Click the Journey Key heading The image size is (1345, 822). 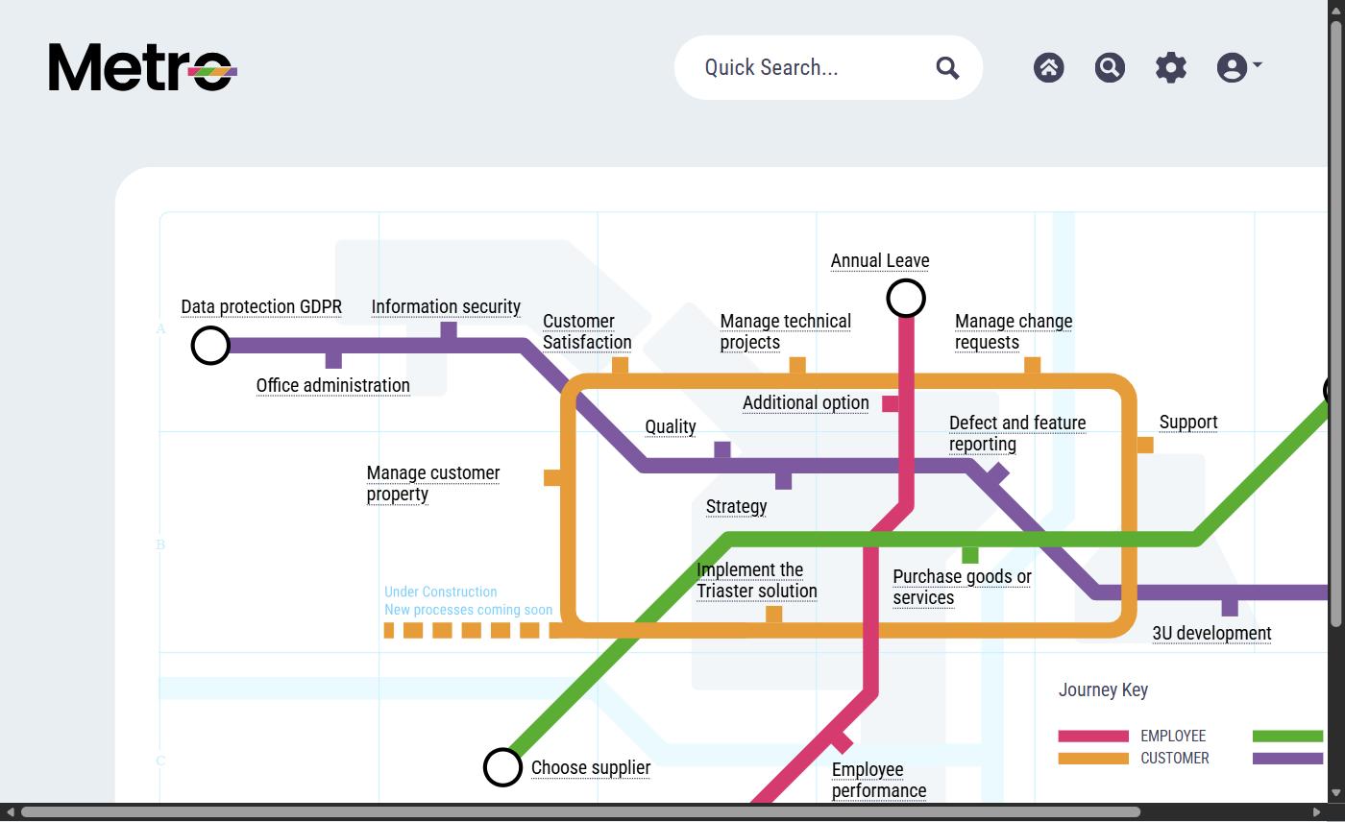(x=1103, y=690)
